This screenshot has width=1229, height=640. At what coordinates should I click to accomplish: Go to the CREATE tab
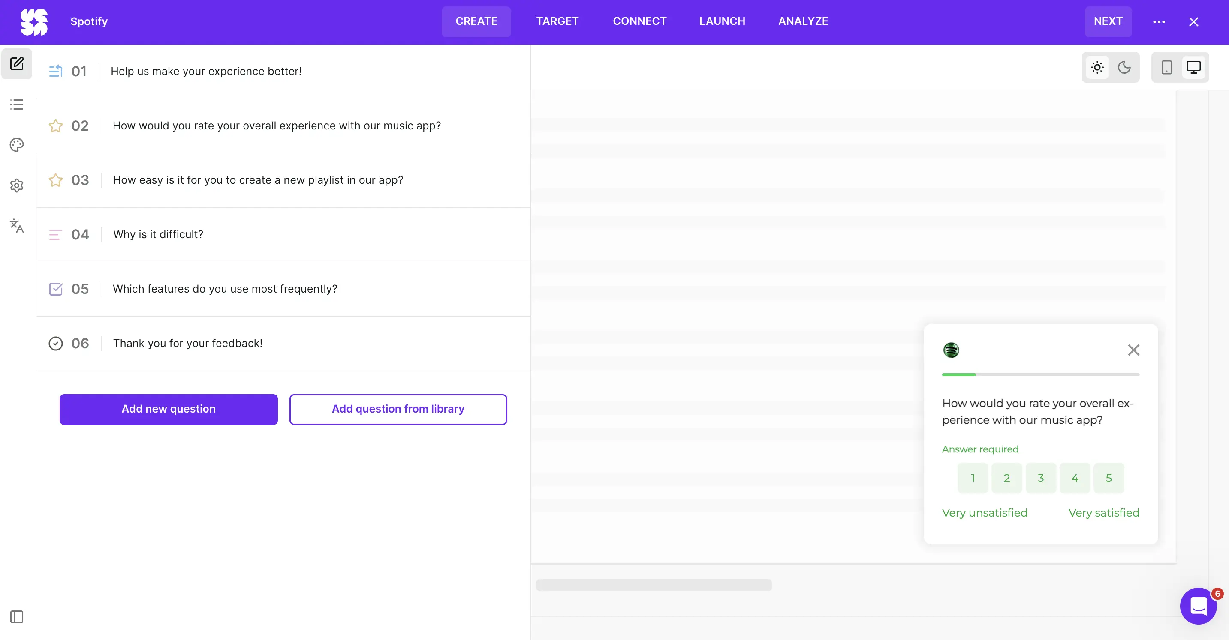476,21
